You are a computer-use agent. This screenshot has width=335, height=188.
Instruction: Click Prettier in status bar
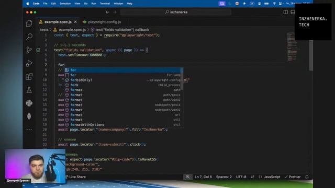point(293,177)
